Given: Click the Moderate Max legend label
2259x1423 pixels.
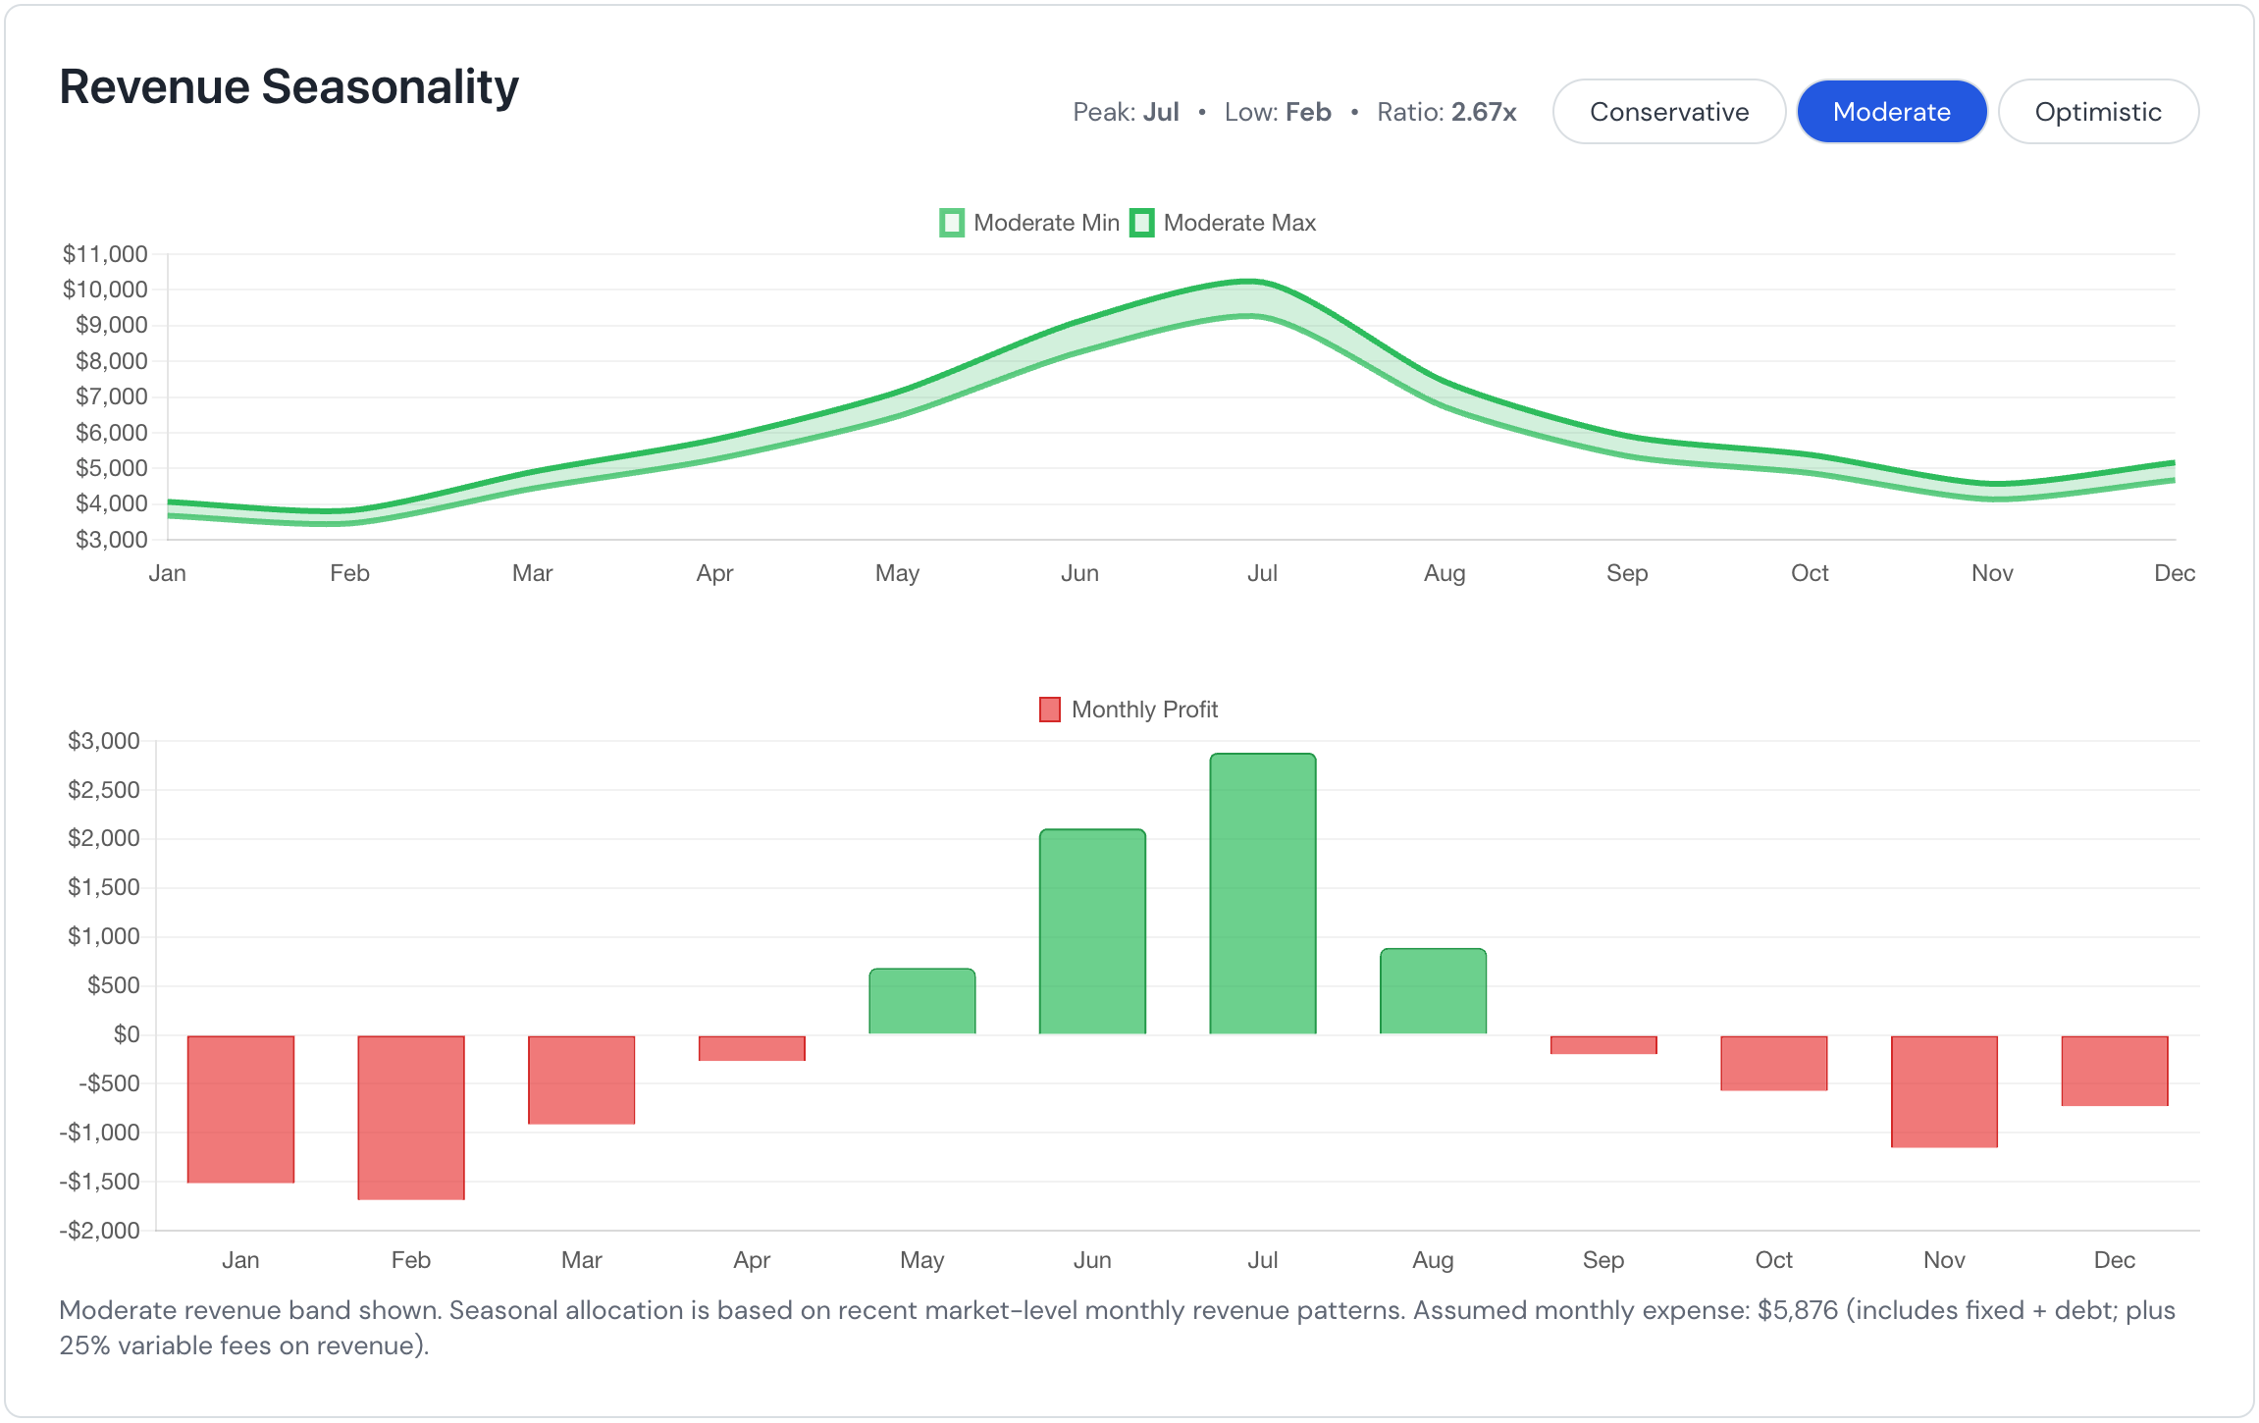Looking at the screenshot, I should [1239, 223].
